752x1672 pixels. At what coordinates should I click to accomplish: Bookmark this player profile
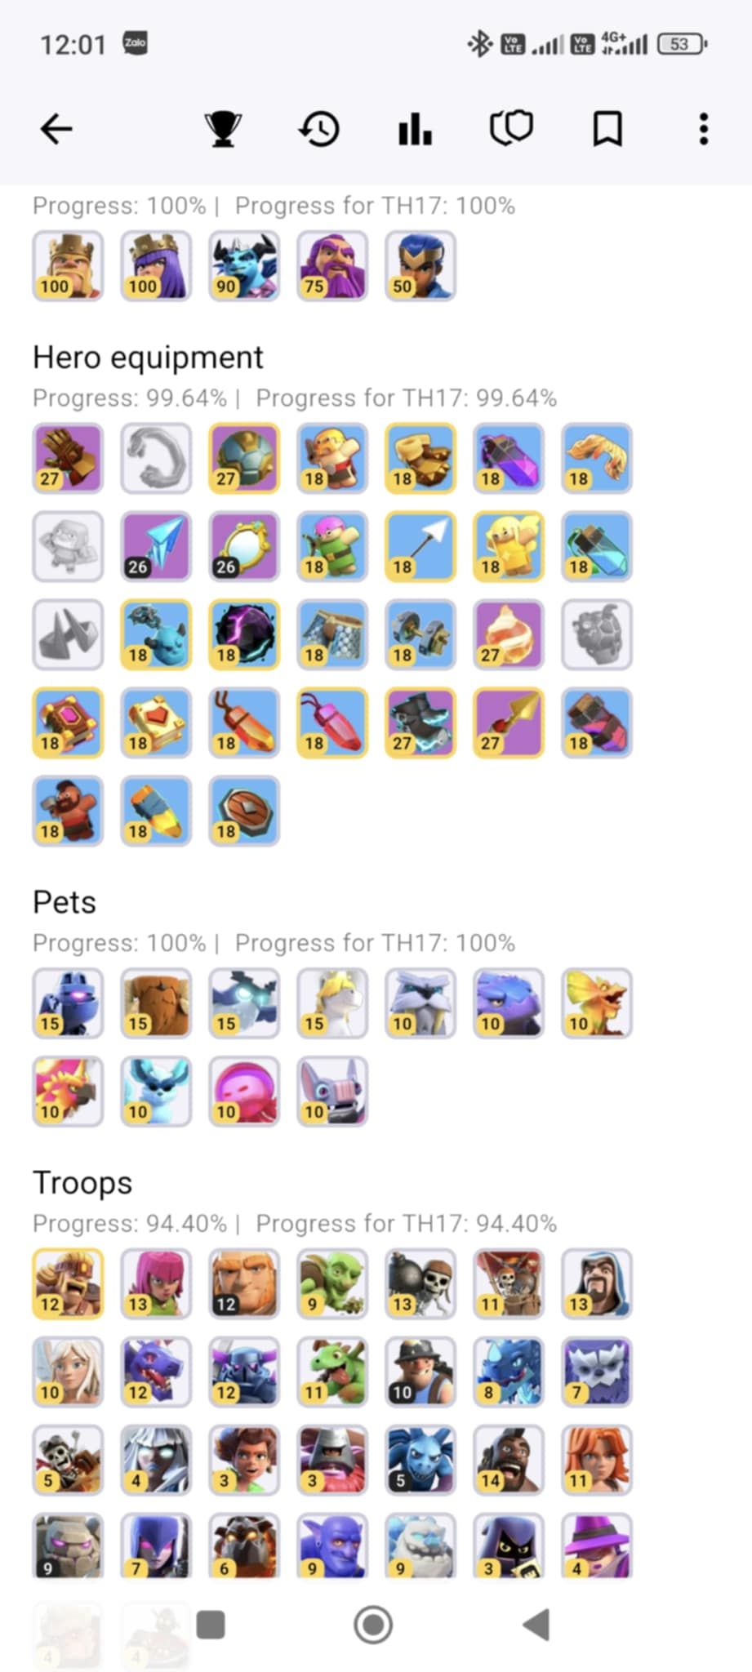[x=607, y=129]
